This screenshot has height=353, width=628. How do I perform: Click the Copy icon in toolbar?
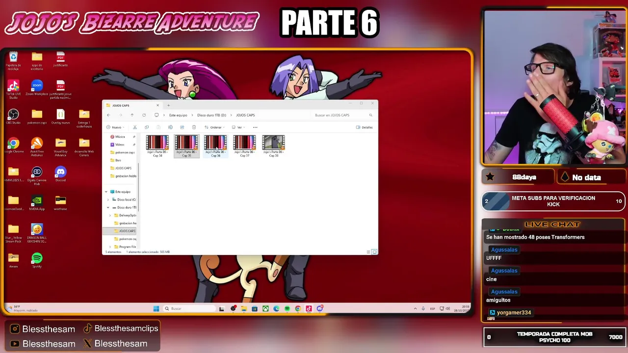(147, 127)
